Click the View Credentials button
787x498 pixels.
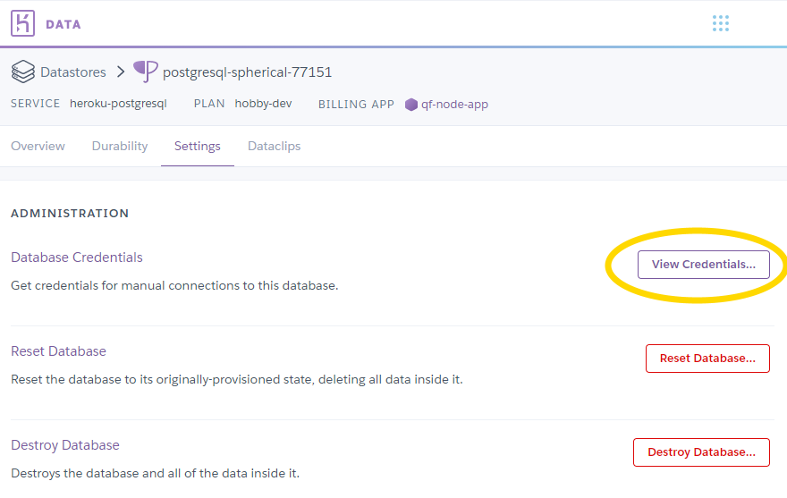[704, 265]
